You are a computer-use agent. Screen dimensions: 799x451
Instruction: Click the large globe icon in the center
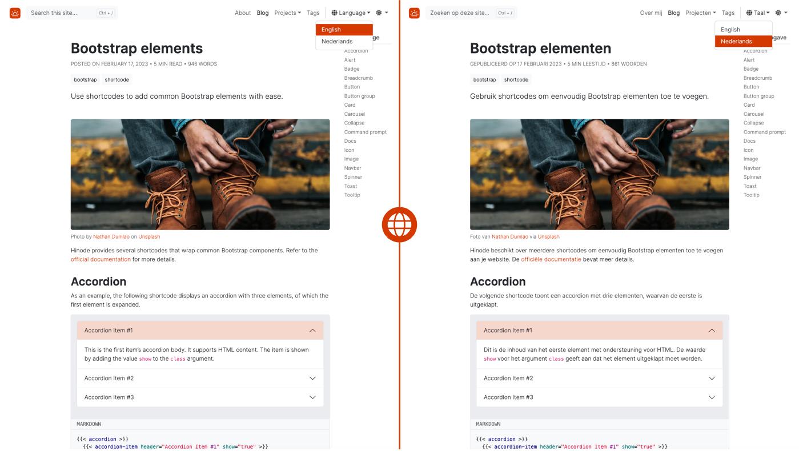tap(399, 225)
